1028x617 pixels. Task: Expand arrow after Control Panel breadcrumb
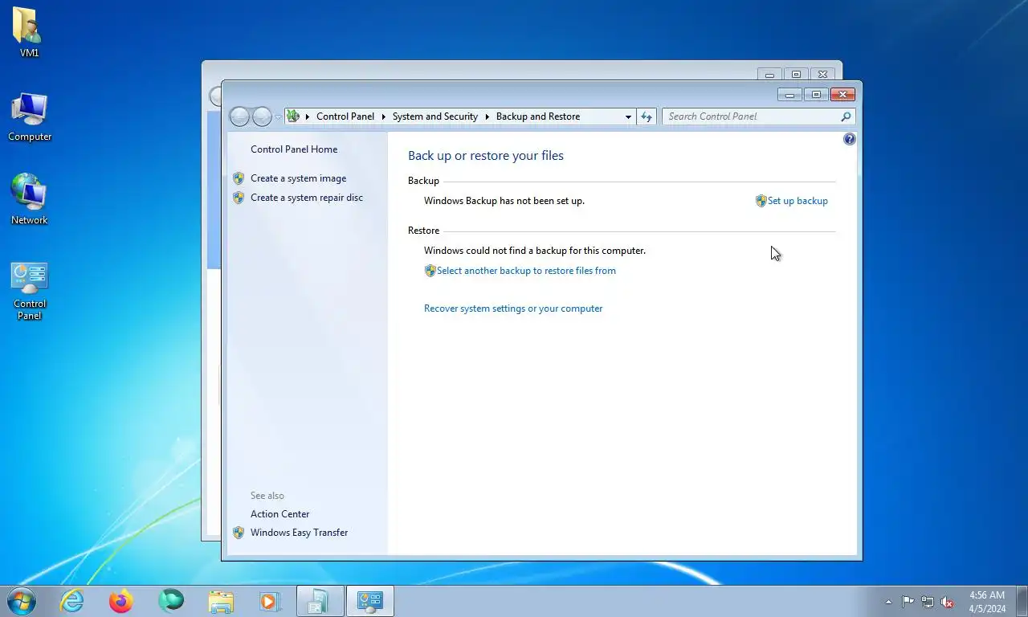(x=383, y=116)
